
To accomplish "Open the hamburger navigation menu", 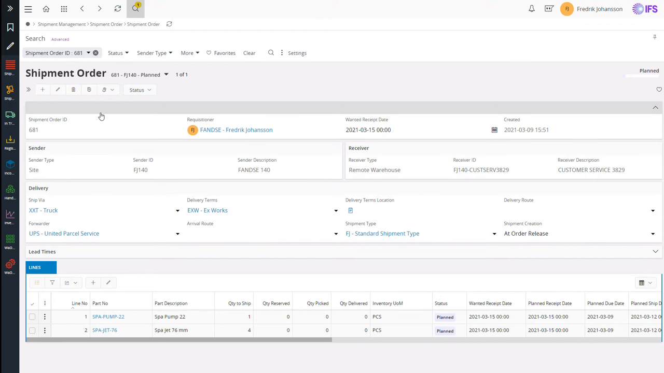I will point(28,9).
